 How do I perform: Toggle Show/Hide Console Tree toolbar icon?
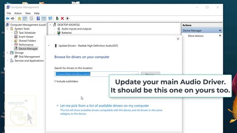(x=25, y=18)
